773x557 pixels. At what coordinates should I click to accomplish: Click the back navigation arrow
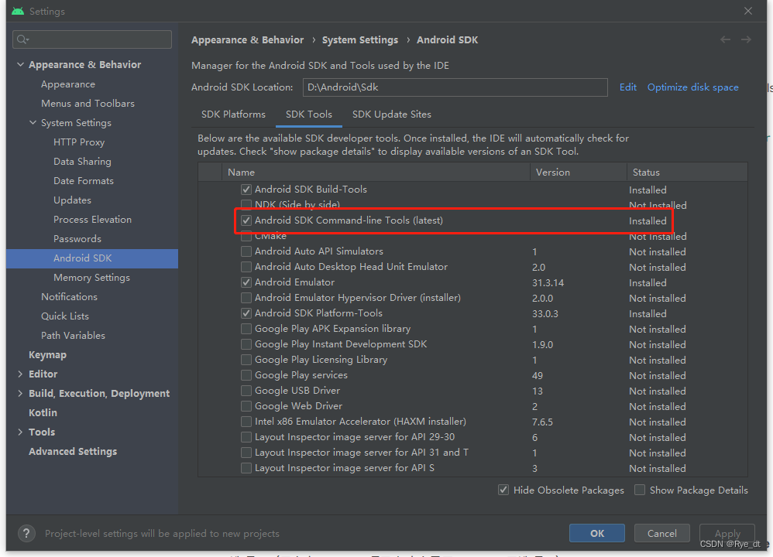coord(725,39)
